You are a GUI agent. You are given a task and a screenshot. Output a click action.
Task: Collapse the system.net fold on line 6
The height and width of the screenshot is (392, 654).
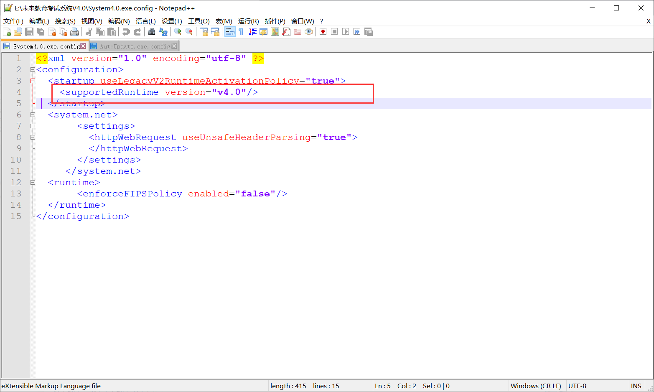click(33, 115)
